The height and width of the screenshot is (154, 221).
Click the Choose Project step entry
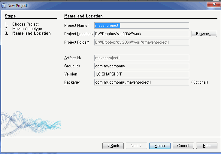[x=26, y=24]
